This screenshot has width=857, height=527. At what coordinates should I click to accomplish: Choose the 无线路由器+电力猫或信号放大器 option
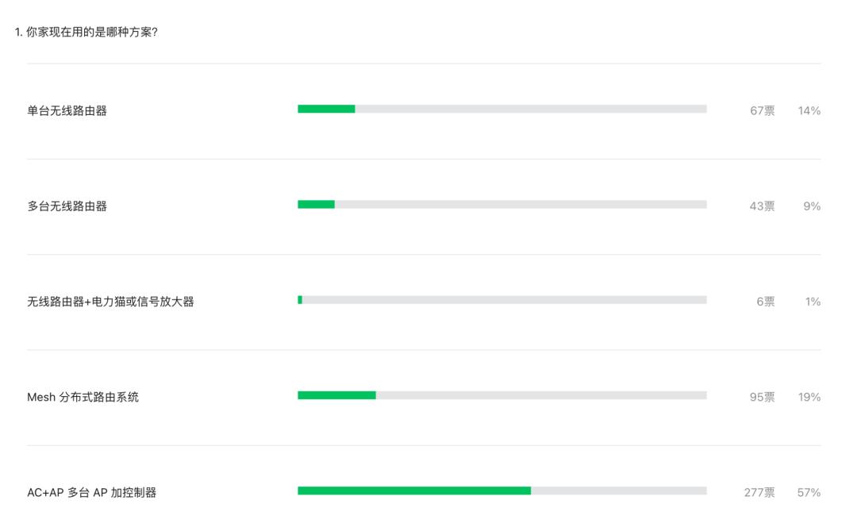pyautogui.click(x=111, y=302)
